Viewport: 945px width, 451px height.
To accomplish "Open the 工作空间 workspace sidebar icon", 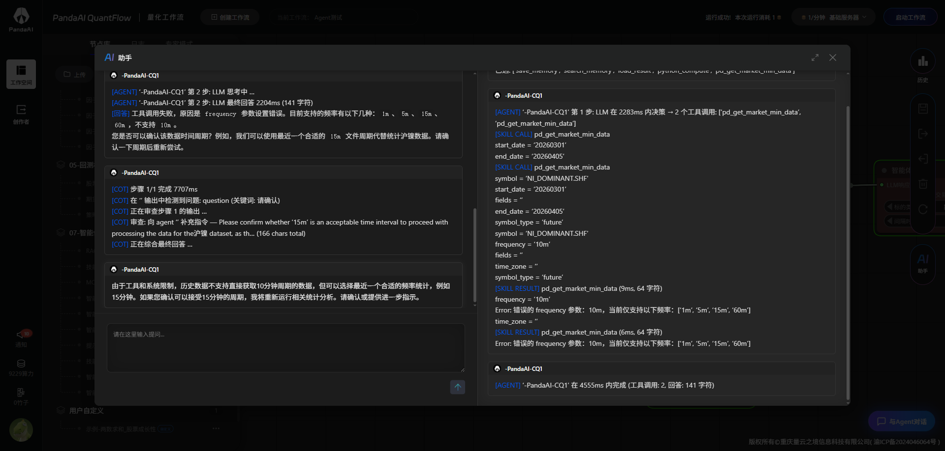I will [21, 74].
